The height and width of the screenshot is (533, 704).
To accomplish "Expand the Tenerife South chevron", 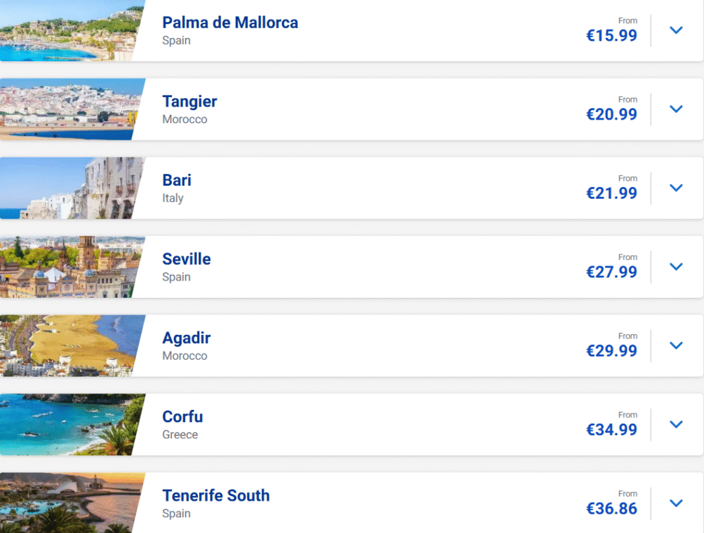I will pos(676,503).
